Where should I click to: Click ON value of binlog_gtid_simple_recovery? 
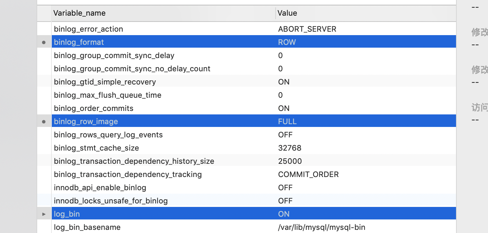click(x=284, y=82)
